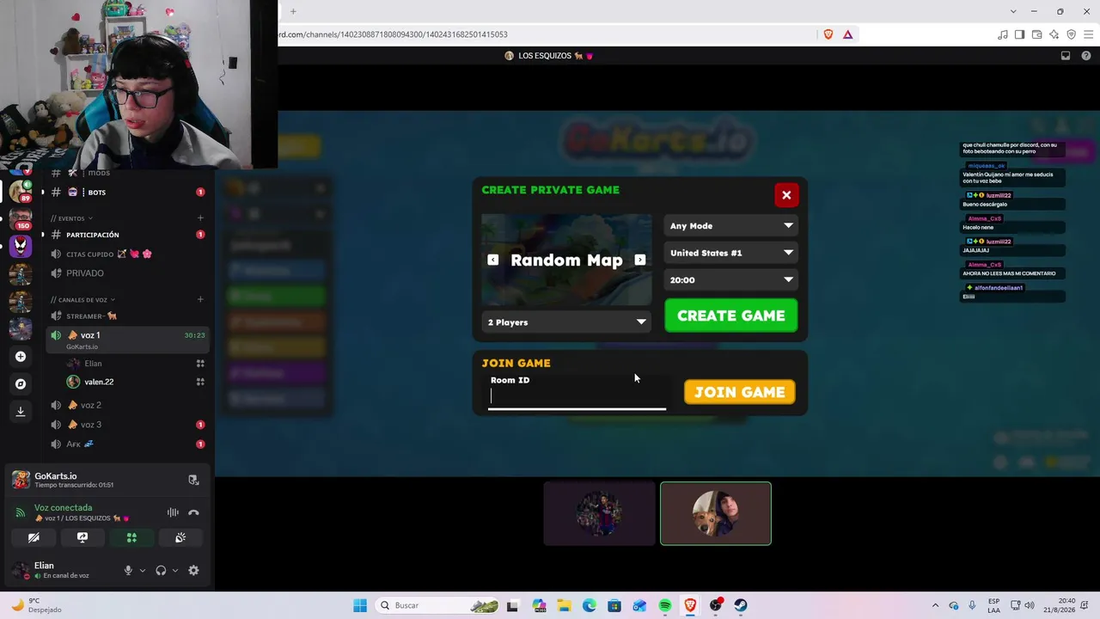The height and width of the screenshot is (619, 1100).
Task: Open Discord inbox icon
Action: pyautogui.click(x=1066, y=56)
